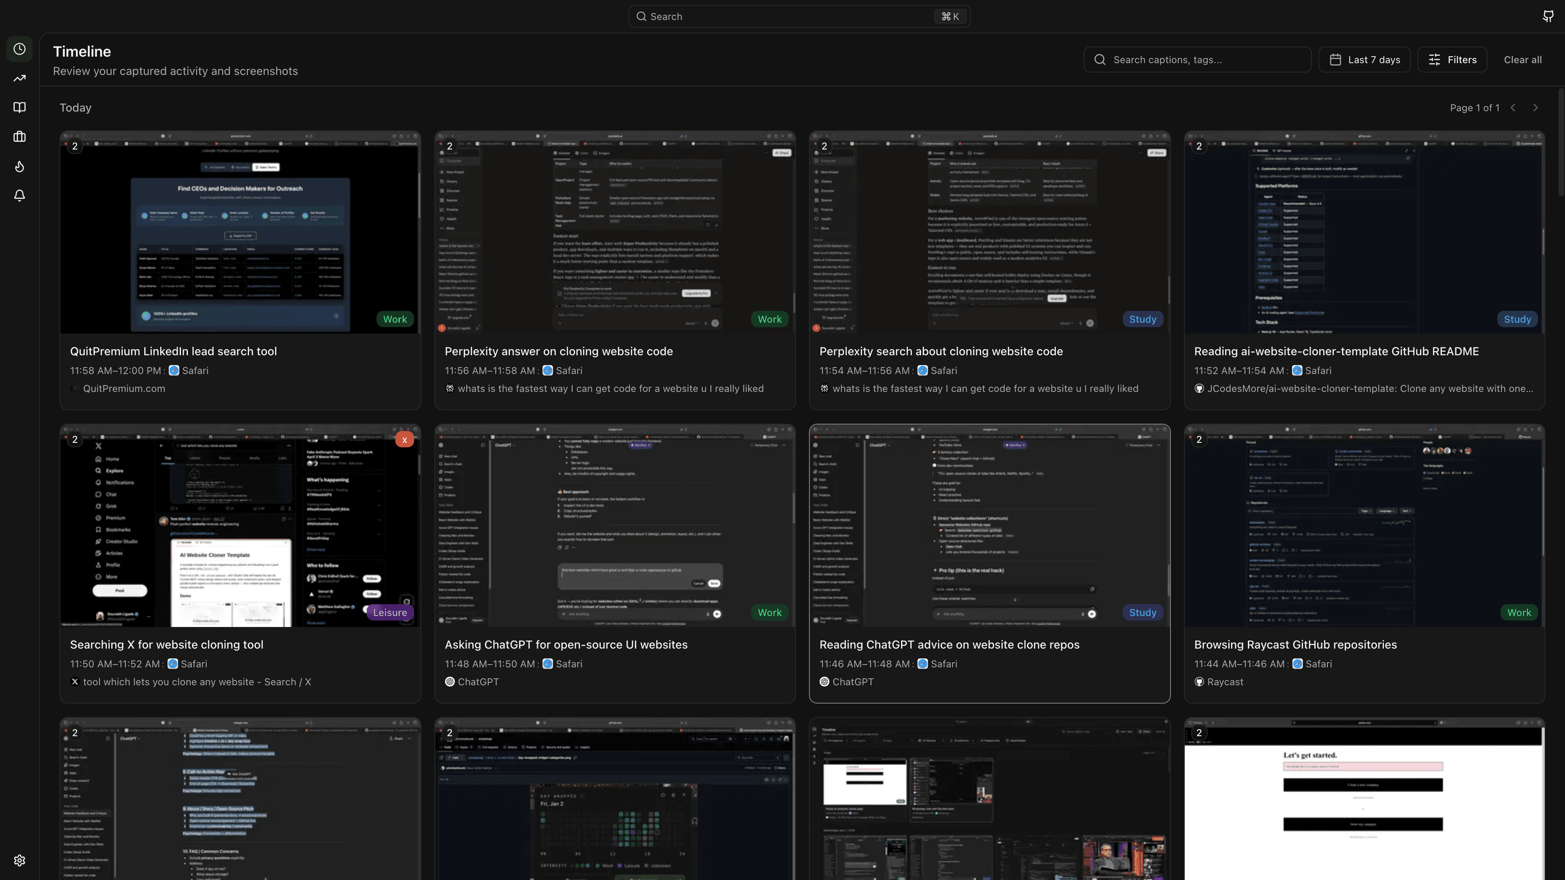1565x880 pixels.
Task: Click the 'QuitPremium.com' source text
Action: (124, 389)
